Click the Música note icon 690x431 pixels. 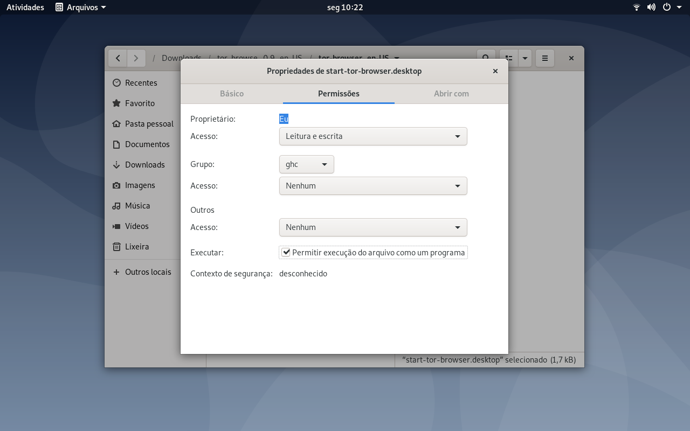(116, 206)
